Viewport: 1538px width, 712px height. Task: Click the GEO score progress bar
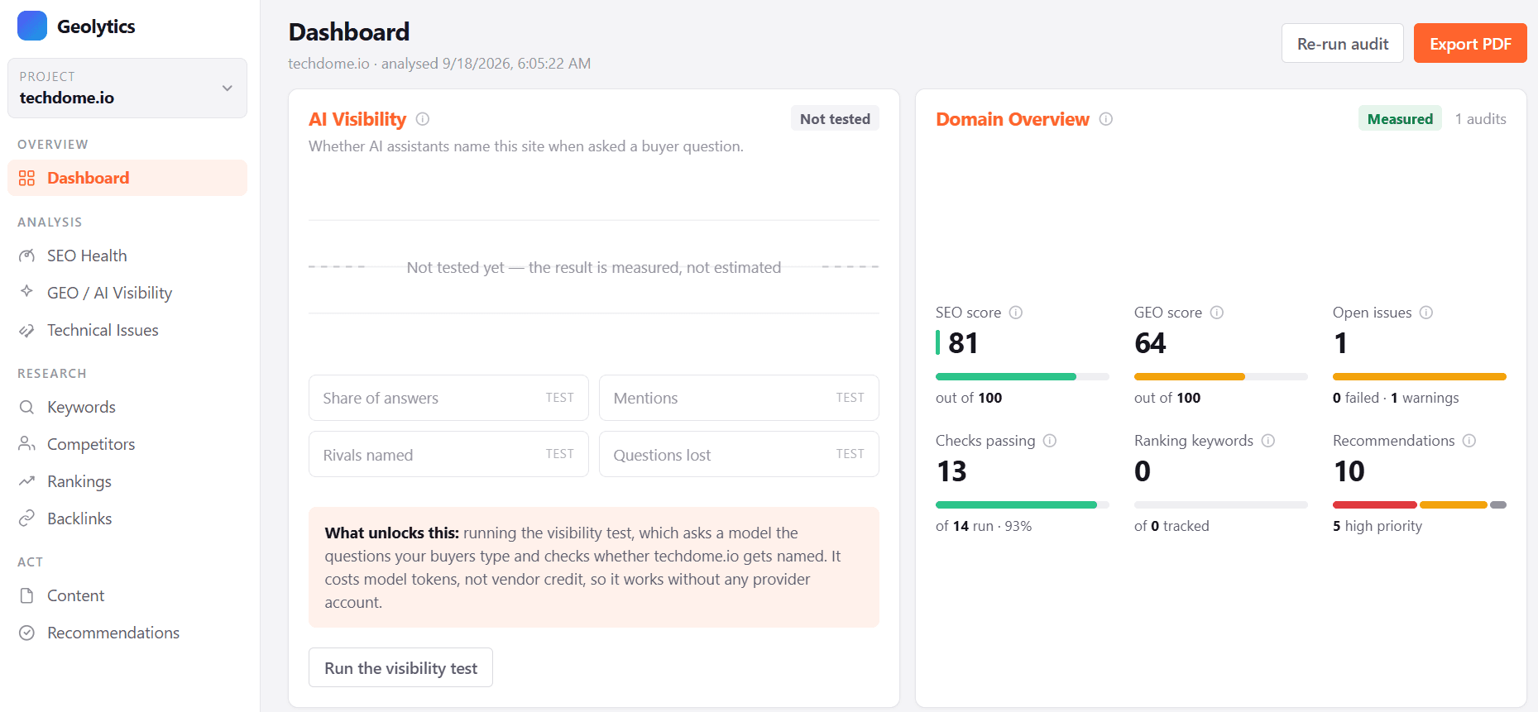click(x=1221, y=377)
